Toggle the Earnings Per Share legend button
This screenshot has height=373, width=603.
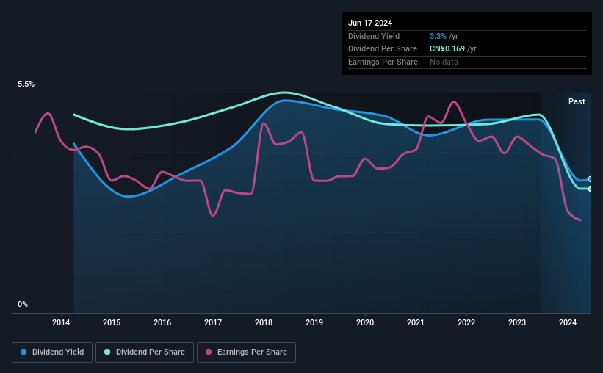pos(246,352)
